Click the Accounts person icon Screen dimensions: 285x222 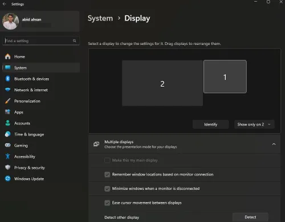click(x=7, y=123)
